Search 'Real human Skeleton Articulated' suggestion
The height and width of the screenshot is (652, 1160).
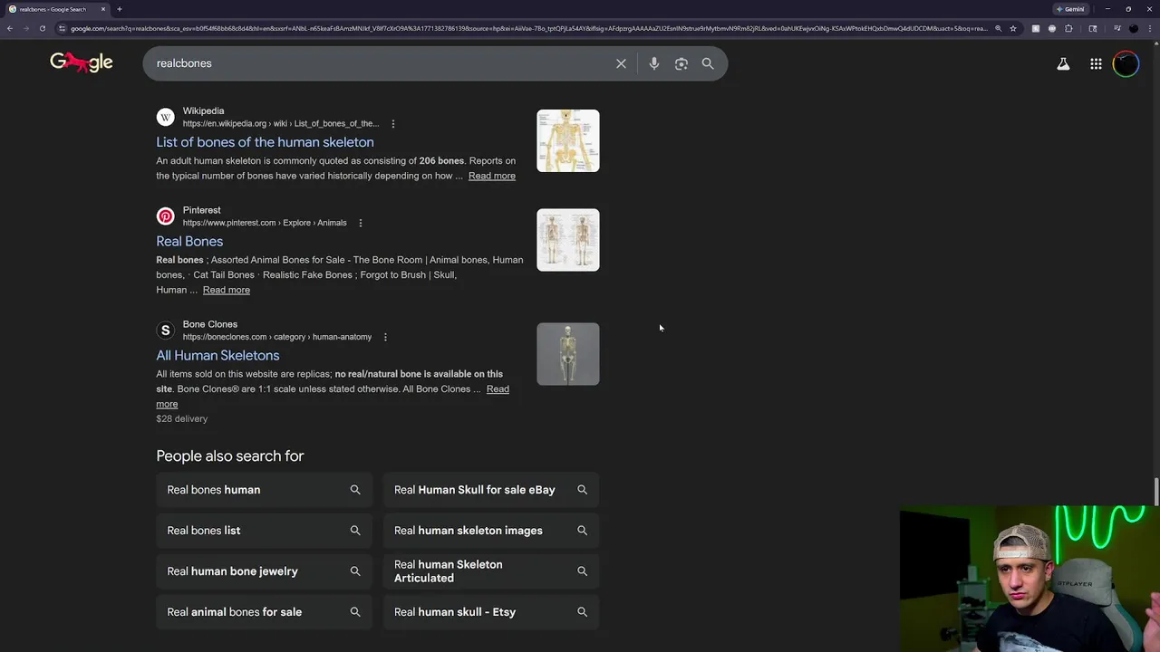[491, 571]
